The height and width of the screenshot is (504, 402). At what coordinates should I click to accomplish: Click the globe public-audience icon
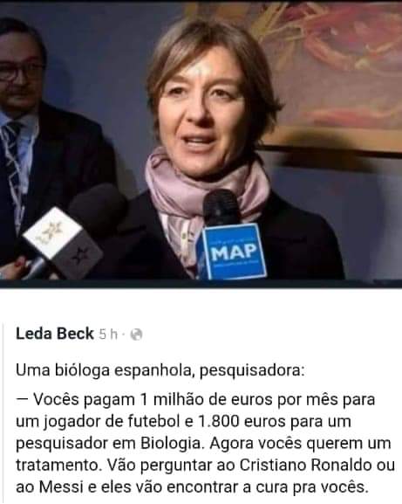(x=136, y=335)
